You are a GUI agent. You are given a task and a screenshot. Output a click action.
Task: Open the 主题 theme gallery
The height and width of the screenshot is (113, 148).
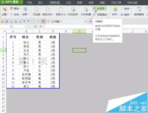pos(5,12)
